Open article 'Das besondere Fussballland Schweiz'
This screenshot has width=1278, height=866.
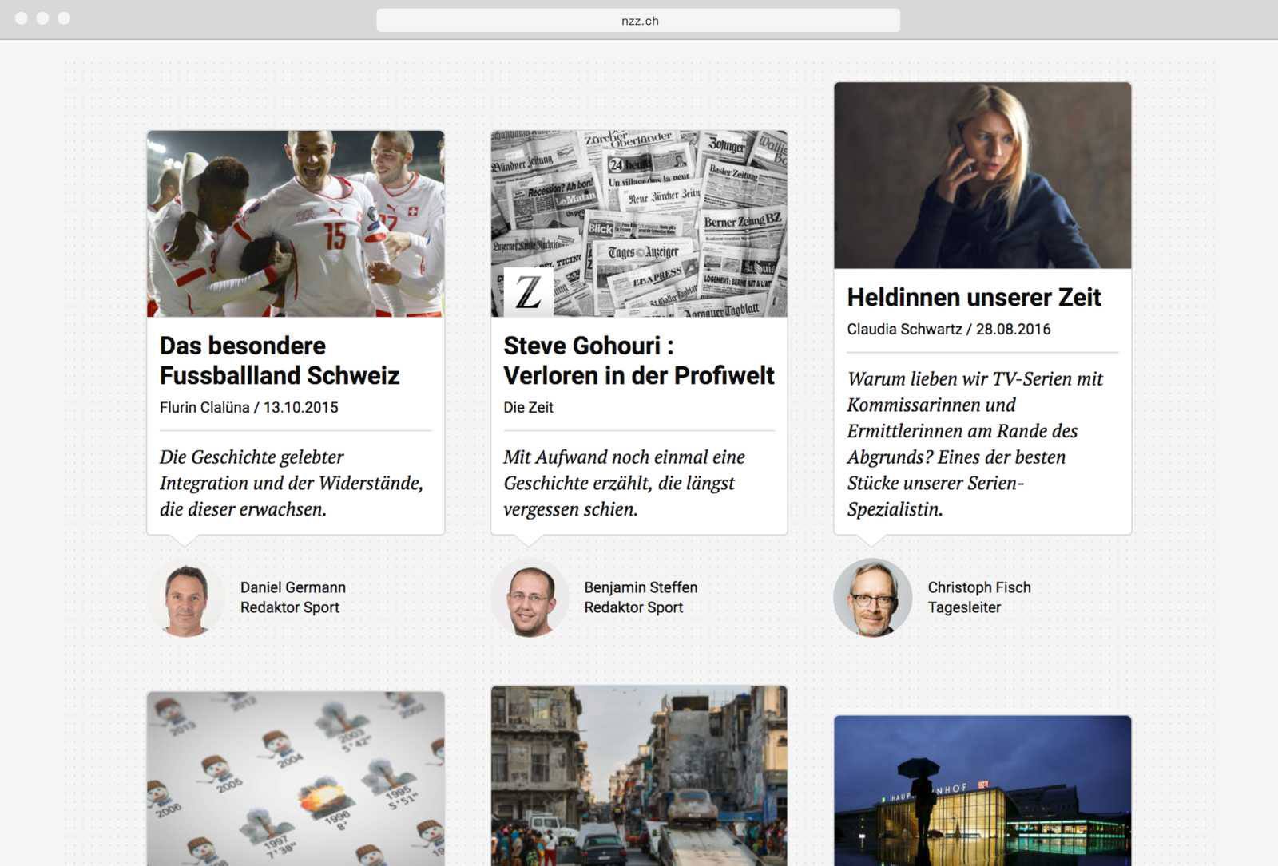279,360
